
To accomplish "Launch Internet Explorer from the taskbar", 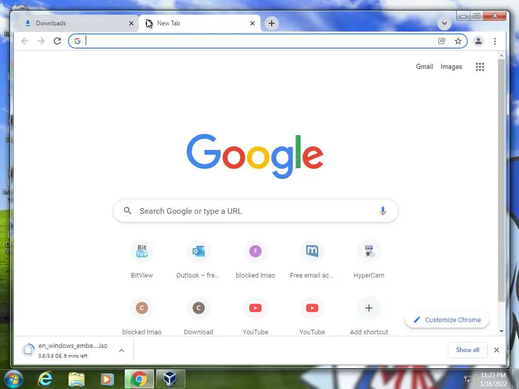I will [x=45, y=379].
